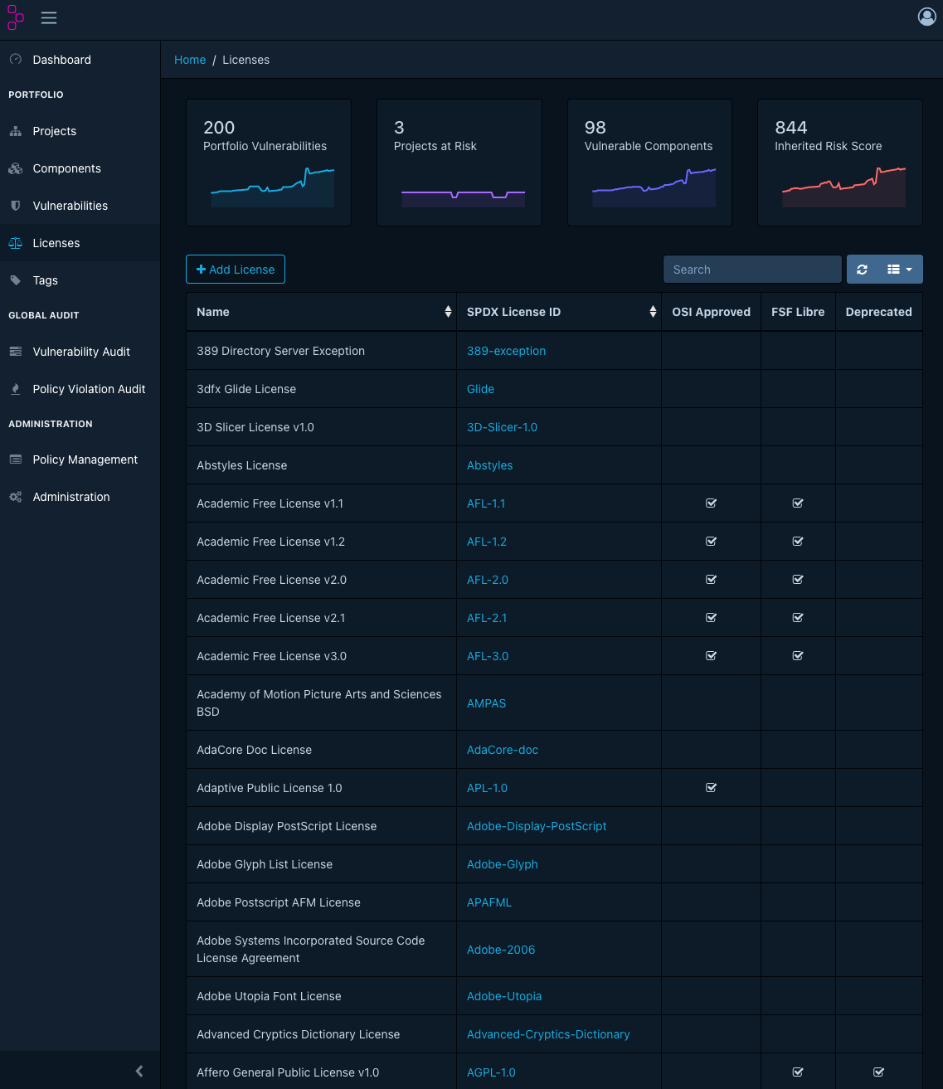Screen dimensions: 943x1089
Task: Click OSI Approved check for AFL-1.2
Action: [711, 542]
